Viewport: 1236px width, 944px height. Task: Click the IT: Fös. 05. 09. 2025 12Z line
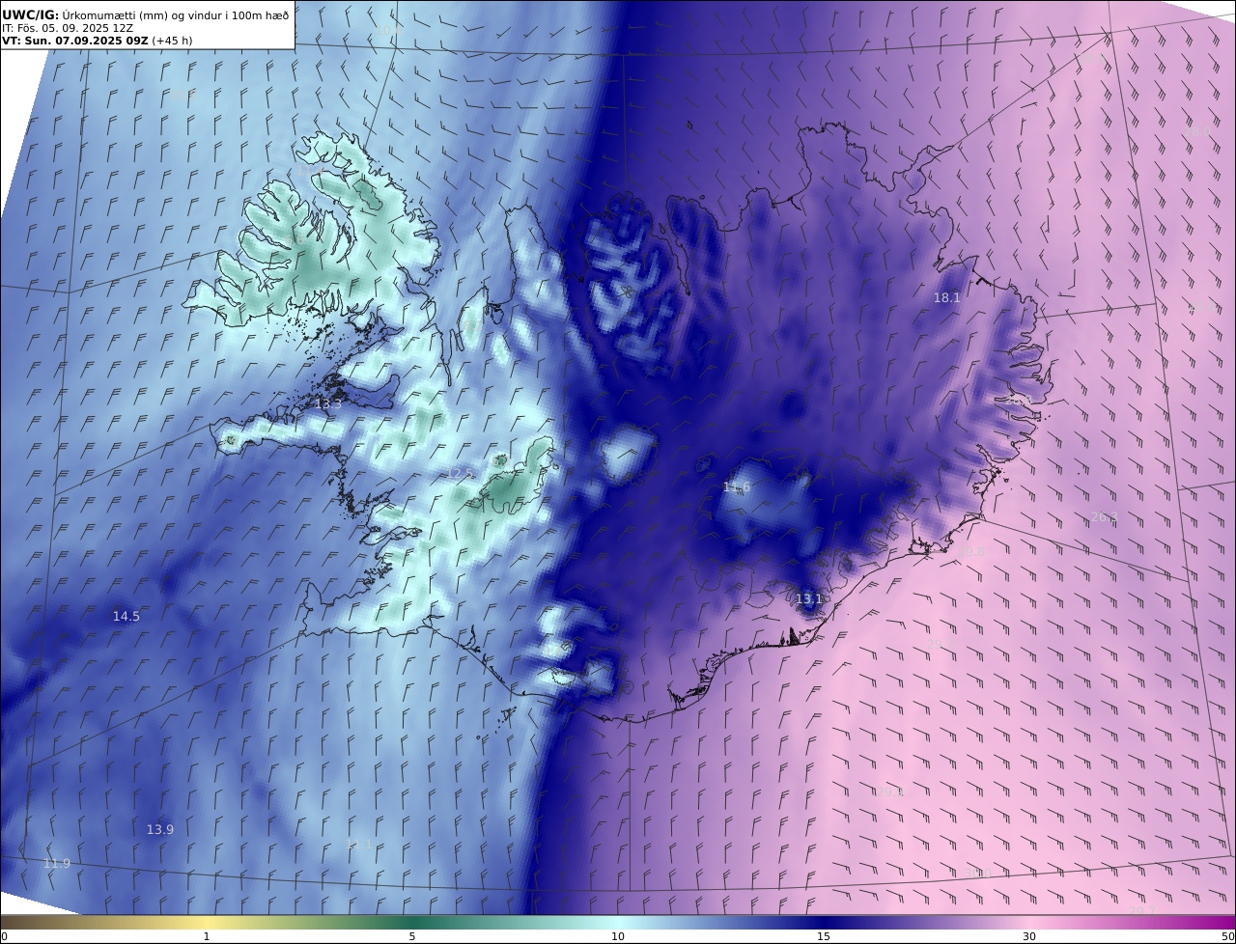coord(68,28)
